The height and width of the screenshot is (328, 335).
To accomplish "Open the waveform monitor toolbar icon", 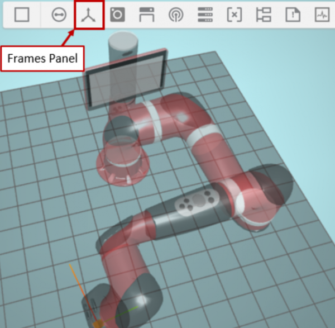I will [322, 15].
